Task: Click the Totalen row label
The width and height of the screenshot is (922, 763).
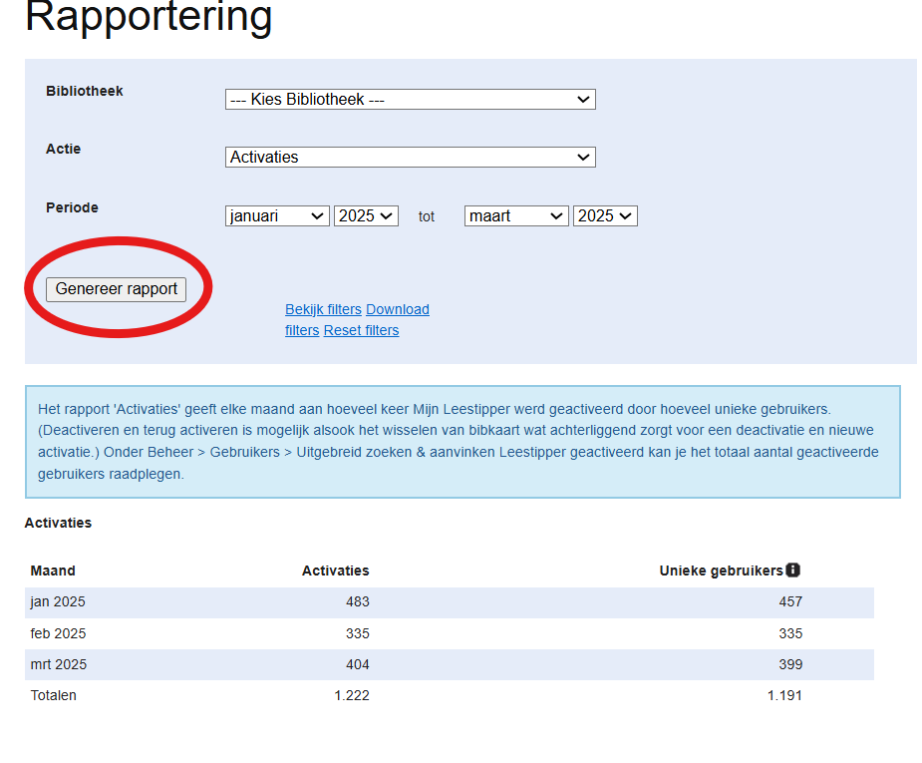Action: coord(53,695)
